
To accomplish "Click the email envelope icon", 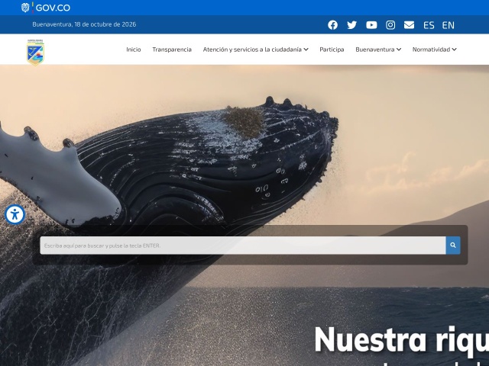I will coord(410,25).
